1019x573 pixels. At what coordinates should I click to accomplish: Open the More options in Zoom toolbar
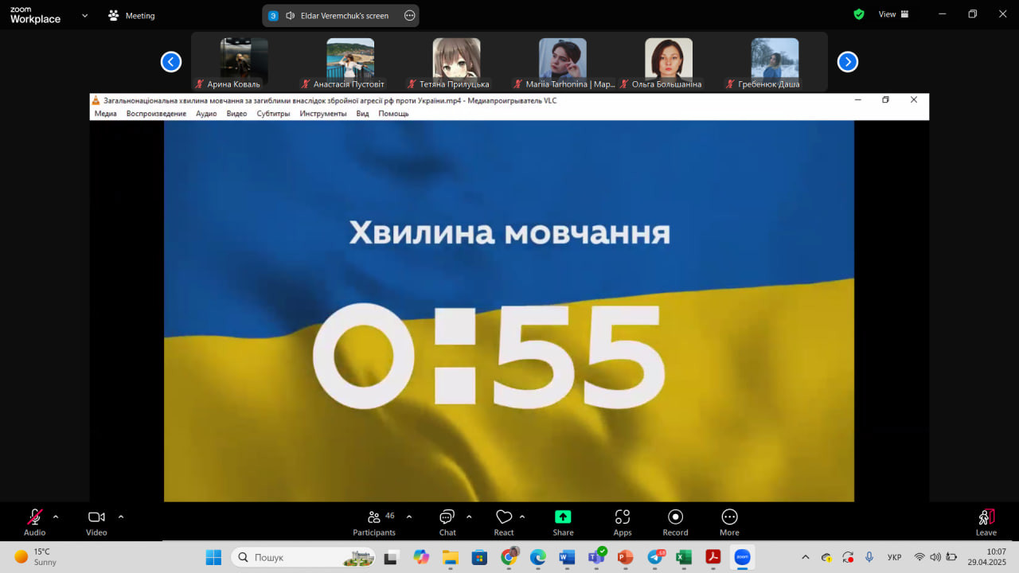click(x=729, y=522)
